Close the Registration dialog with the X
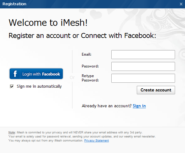The width and height of the screenshot is (185, 153). [x=181, y=4]
